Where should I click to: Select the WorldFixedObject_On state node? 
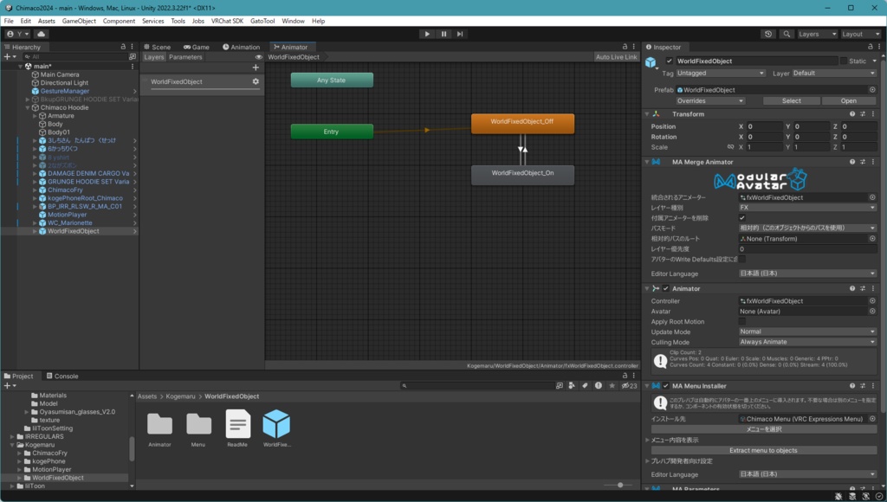[522, 175]
